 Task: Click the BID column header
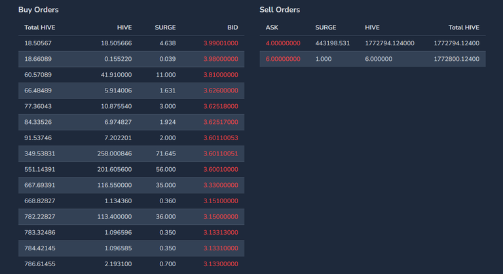click(233, 28)
